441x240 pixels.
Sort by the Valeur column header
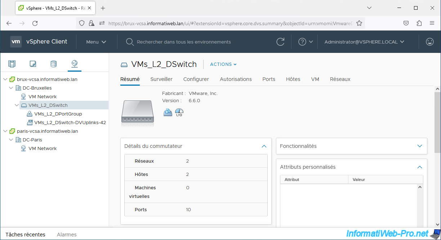386,179
